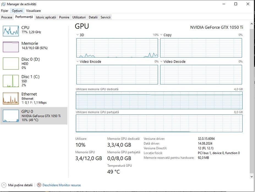Click the Video Decode usage graph
The width and height of the screenshot is (255, 192).
click(201, 74)
